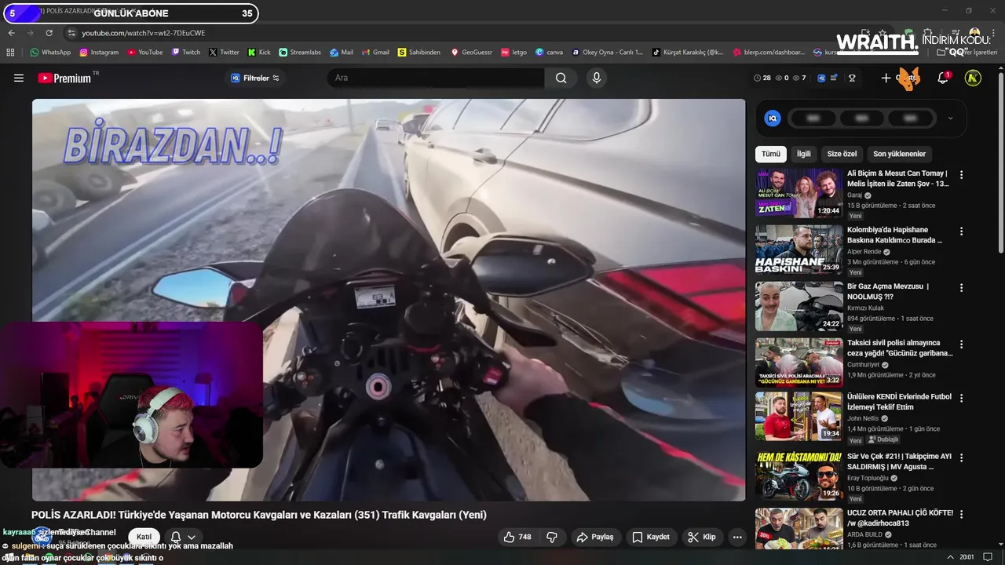Open letgo bookmark

[513, 53]
